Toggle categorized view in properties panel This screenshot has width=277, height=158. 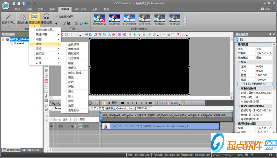click(x=237, y=39)
